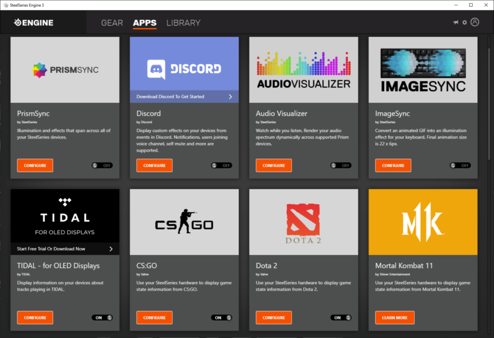Screen dimensions: 494x338
Task: Minimize the SteelSeries Engine window
Action: [x=456, y=5]
